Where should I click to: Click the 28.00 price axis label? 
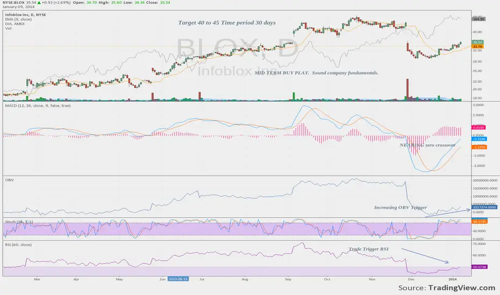tap(477, 62)
